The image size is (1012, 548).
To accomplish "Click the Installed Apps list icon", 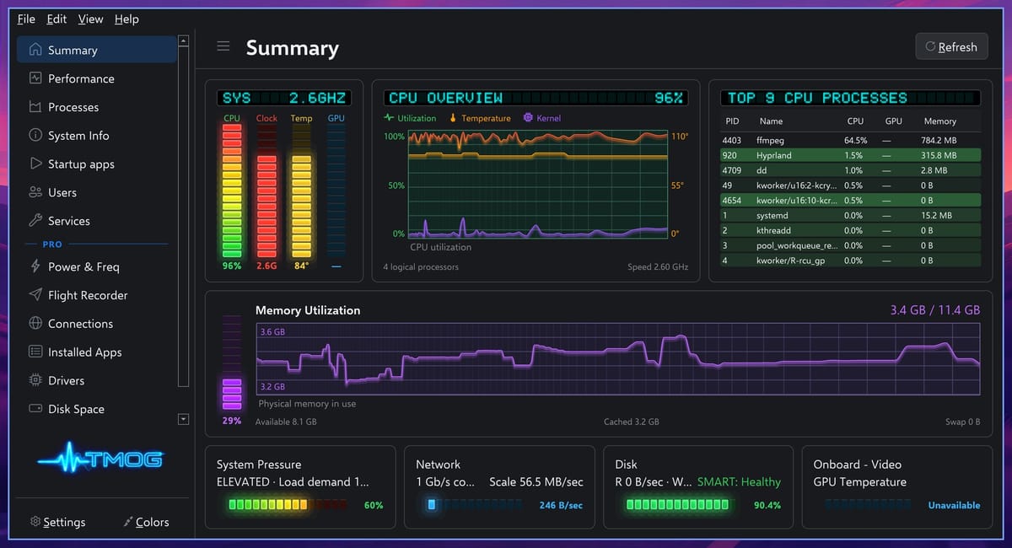I will click(x=35, y=352).
